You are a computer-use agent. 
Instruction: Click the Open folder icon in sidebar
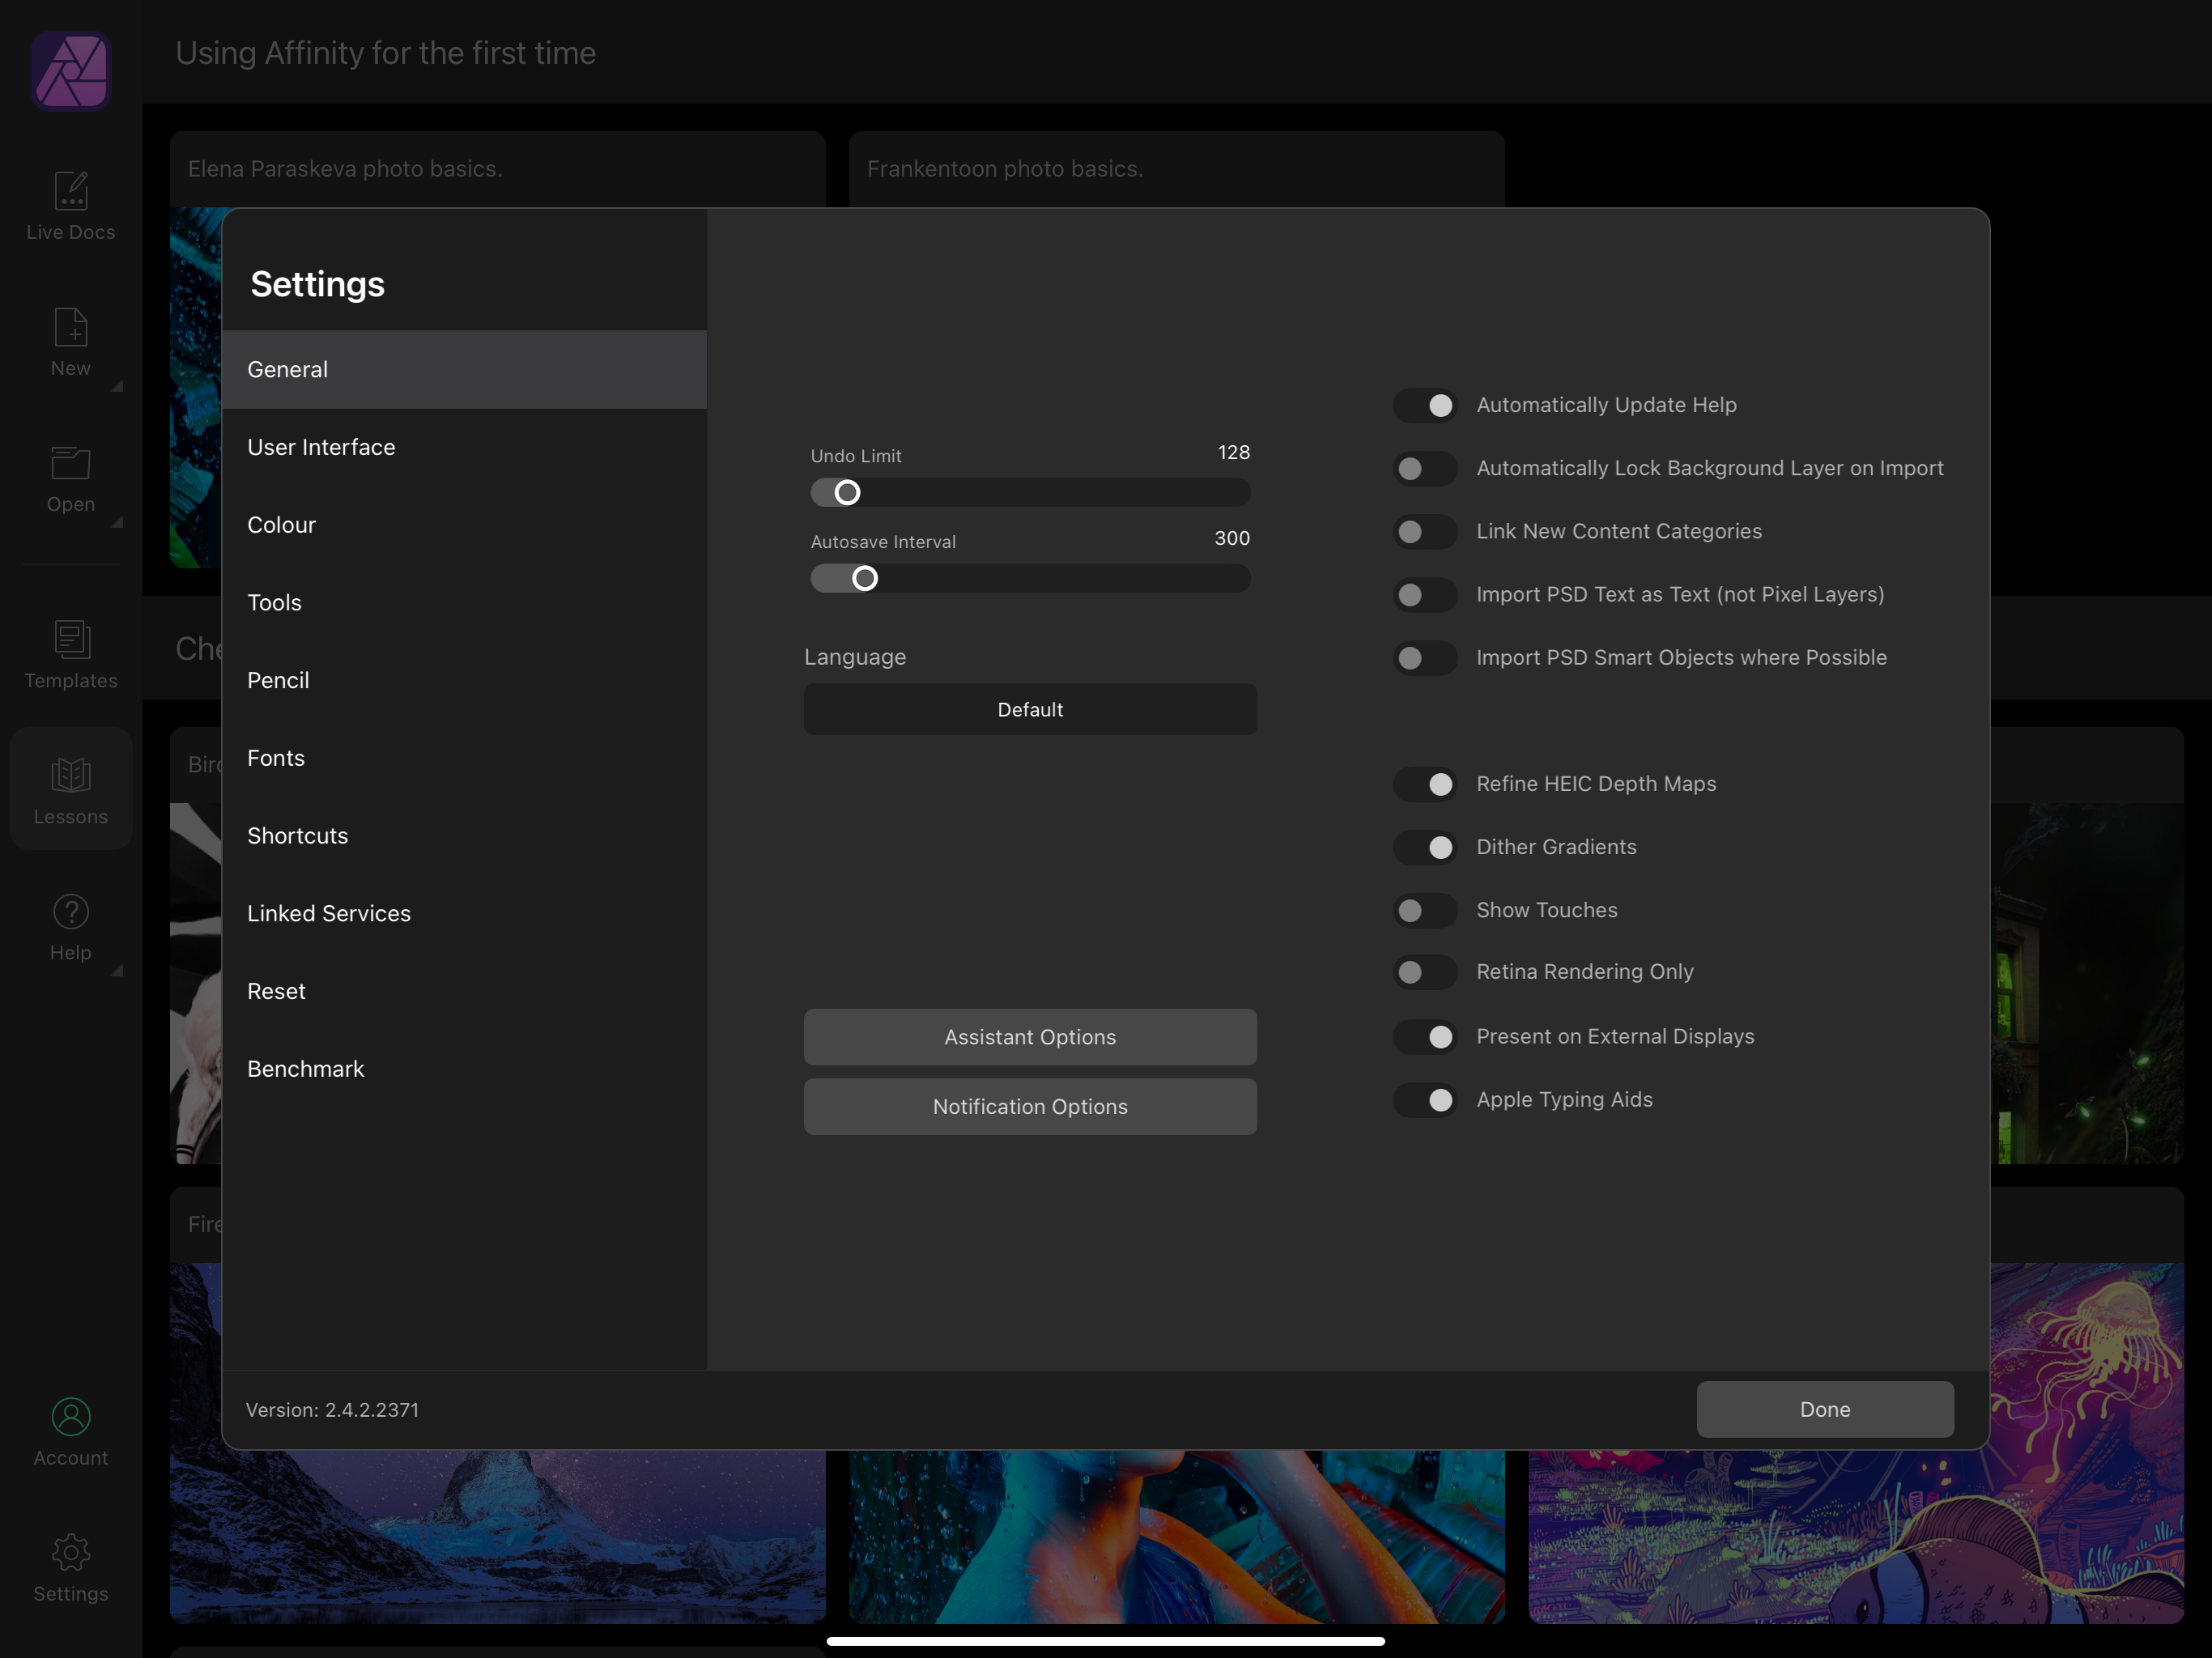pos(70,463)
